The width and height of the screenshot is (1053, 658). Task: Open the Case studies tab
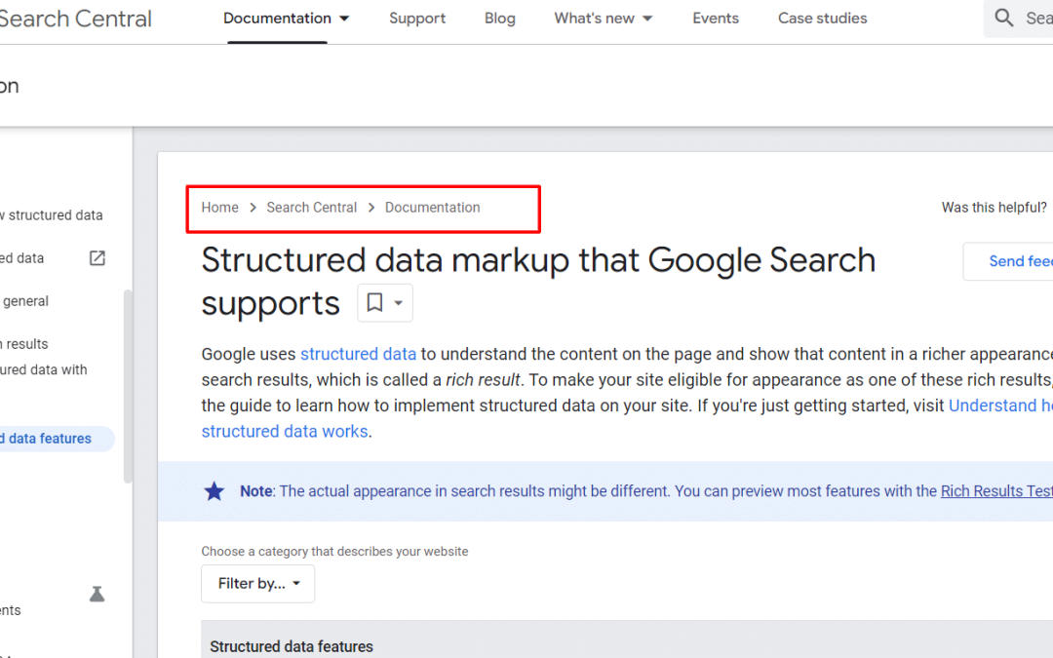point(822,19)
